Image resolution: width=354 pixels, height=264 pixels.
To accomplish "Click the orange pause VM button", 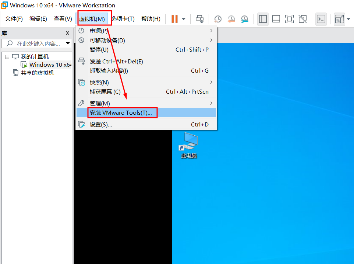I will pyautogui.click(x=174, y=19).
